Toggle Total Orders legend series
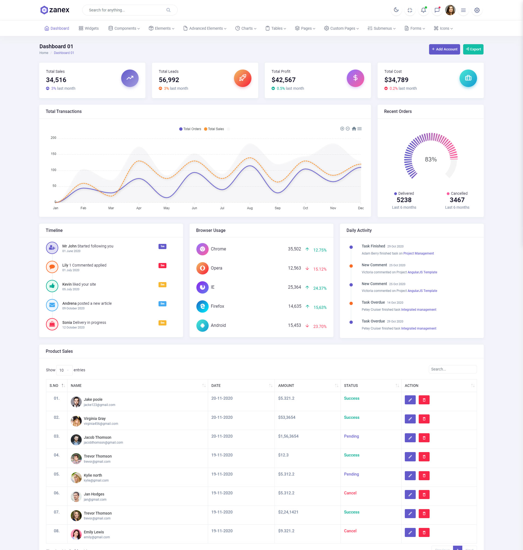The width and height of the screenshot is (523, 550). tap(190, 129)
